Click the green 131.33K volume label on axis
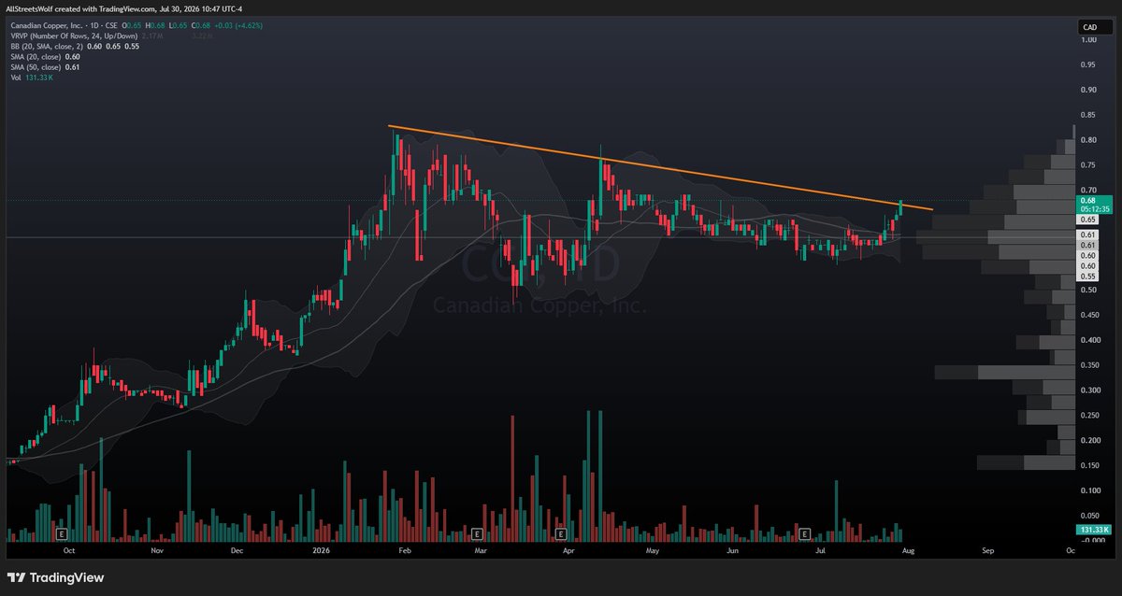 [1093, 530]
